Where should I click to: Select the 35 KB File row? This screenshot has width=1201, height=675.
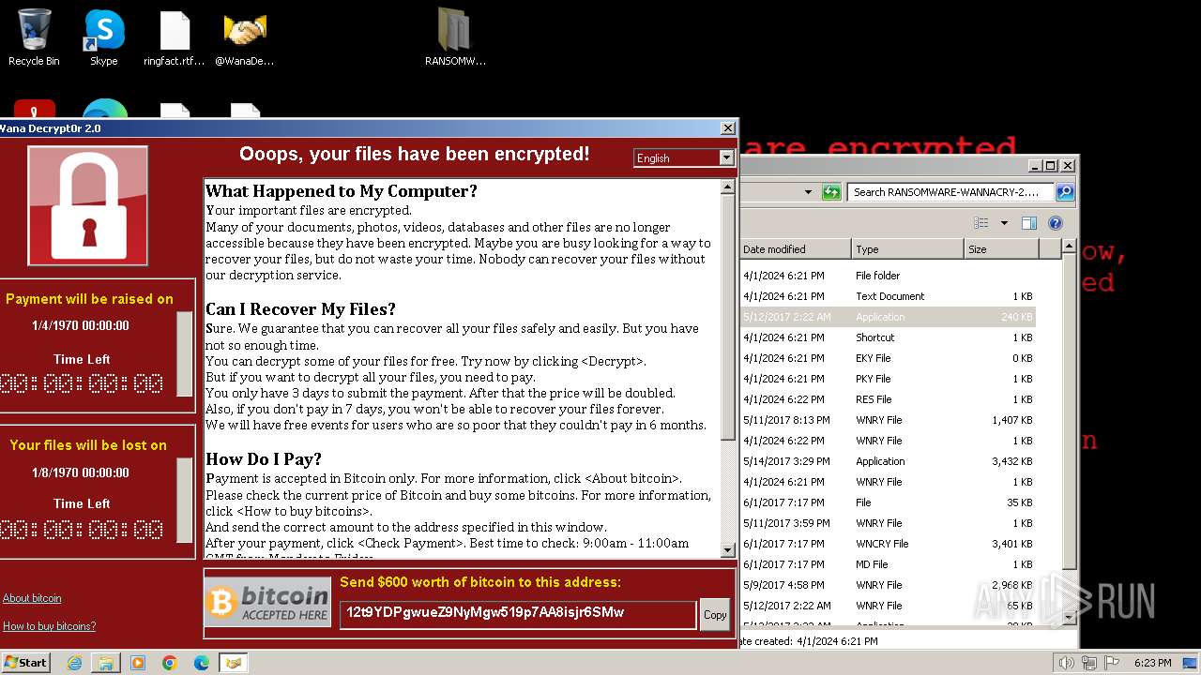pos(888,502)
